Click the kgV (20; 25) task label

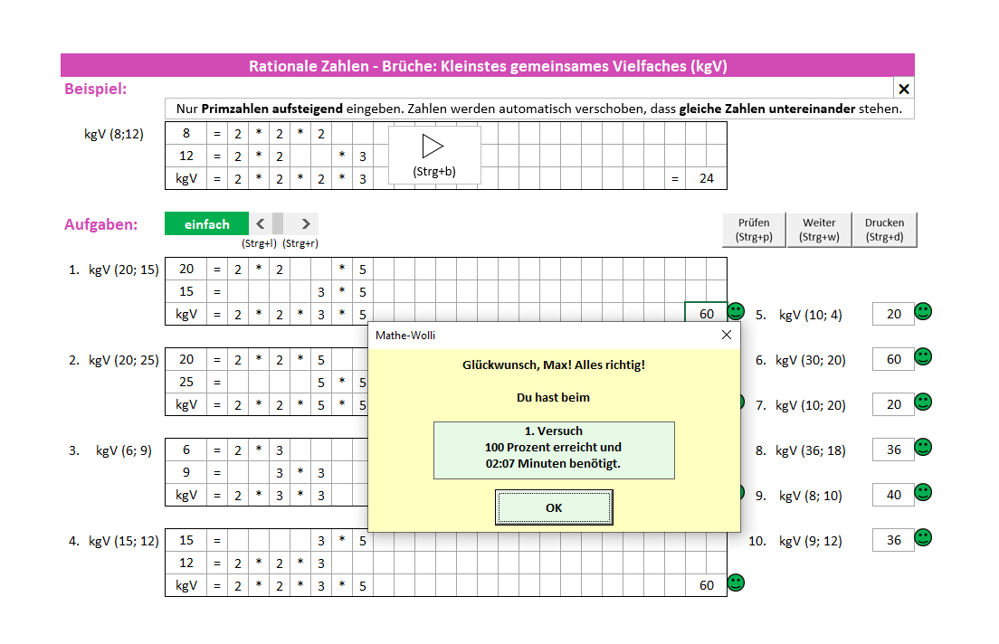(x=124, y=360)
